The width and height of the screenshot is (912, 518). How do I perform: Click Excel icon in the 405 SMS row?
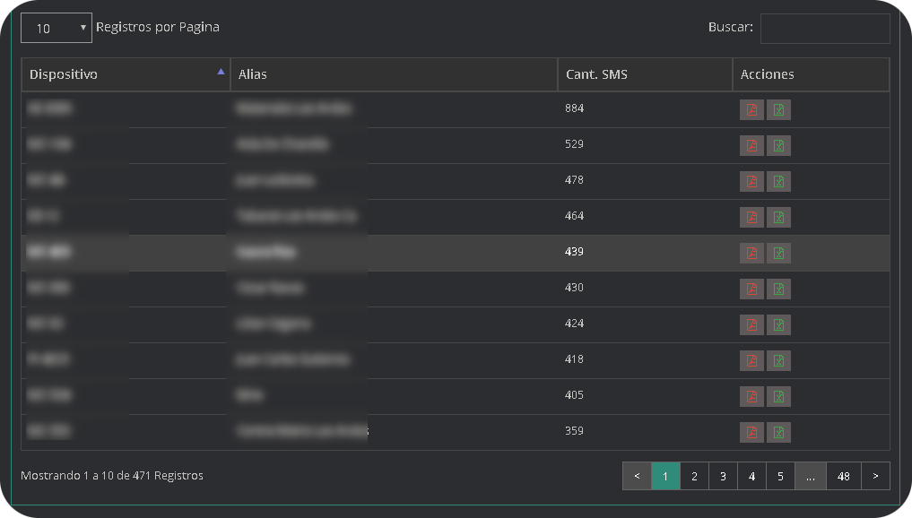click(778, 396)
